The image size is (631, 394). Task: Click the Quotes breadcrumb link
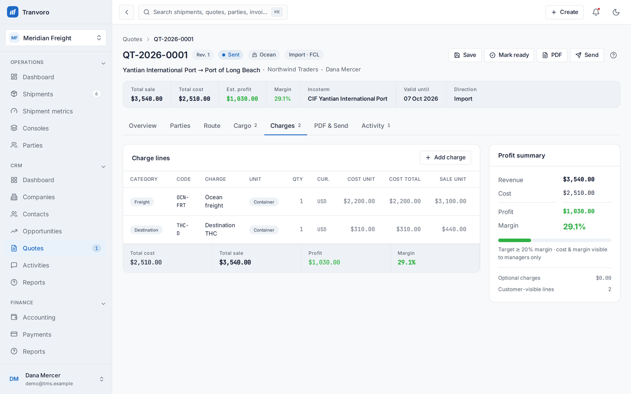pyautogui.click(x=132, y=39)
